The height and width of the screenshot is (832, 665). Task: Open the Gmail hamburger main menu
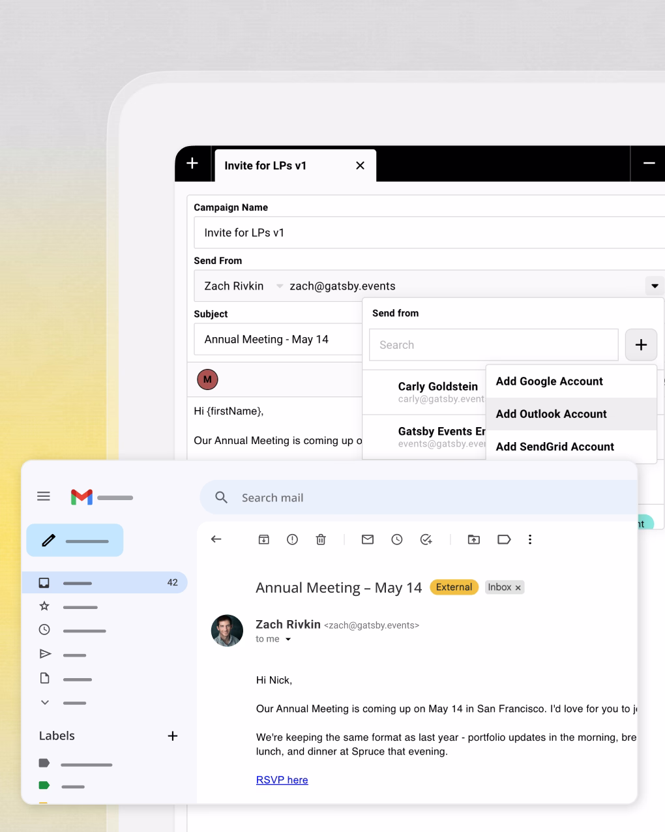coord(44,497)
